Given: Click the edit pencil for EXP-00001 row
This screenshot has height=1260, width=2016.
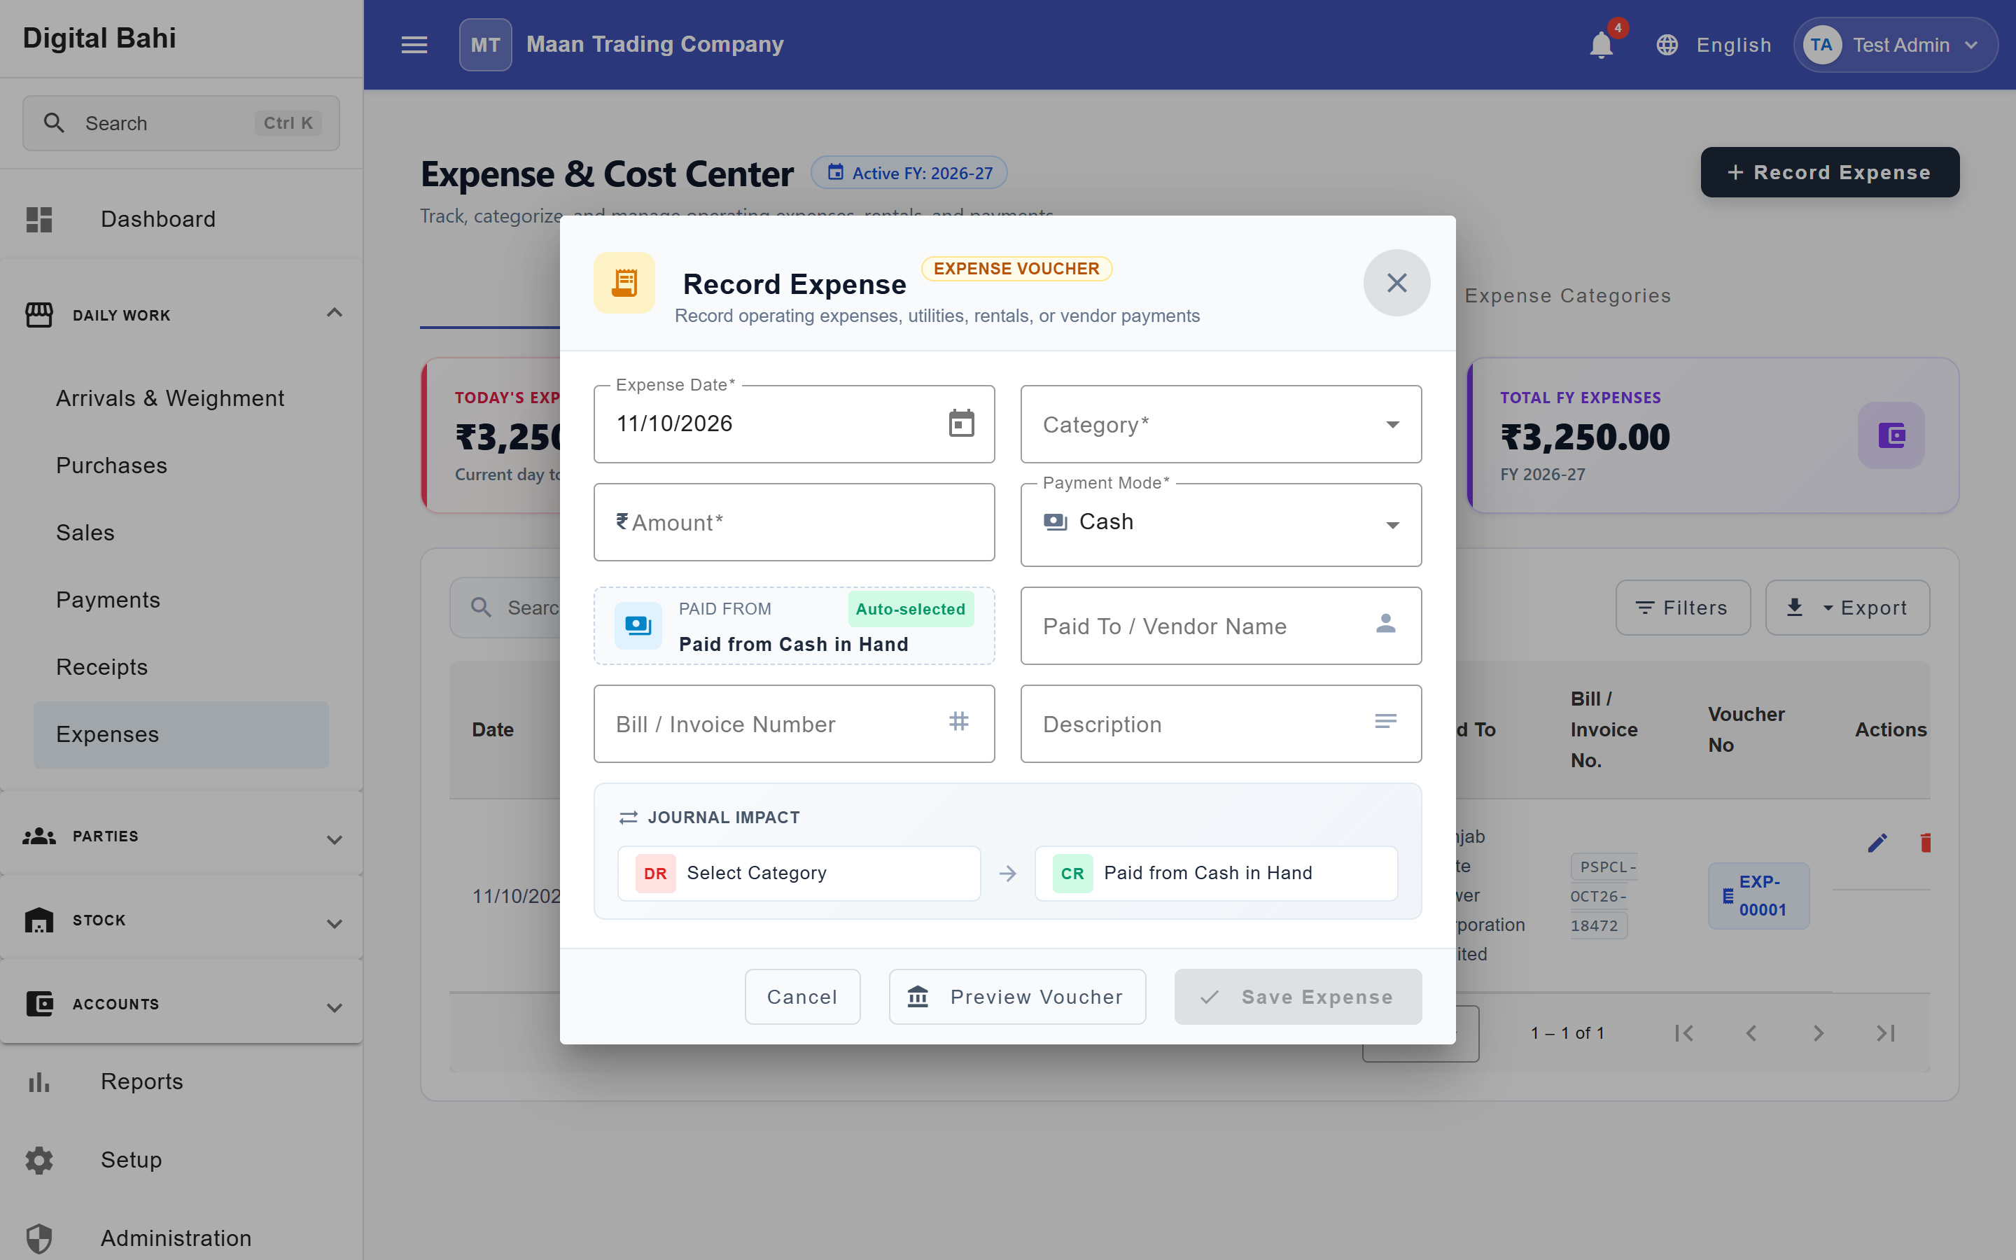Looking at the screenshot, I should pos(1877,843).
